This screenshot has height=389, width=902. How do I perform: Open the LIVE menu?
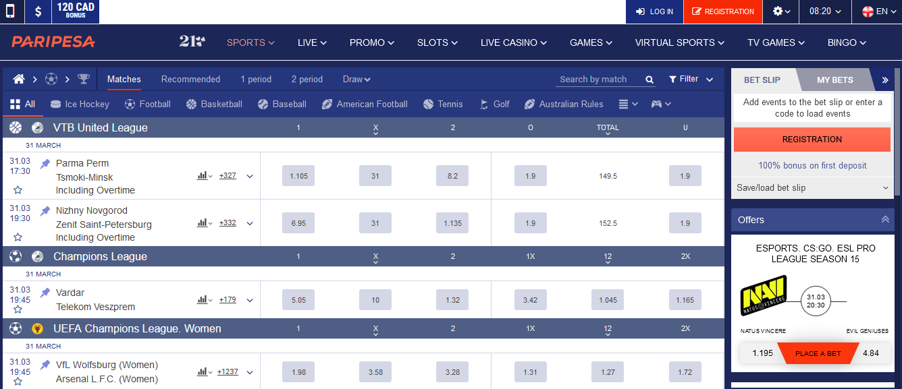312,42
